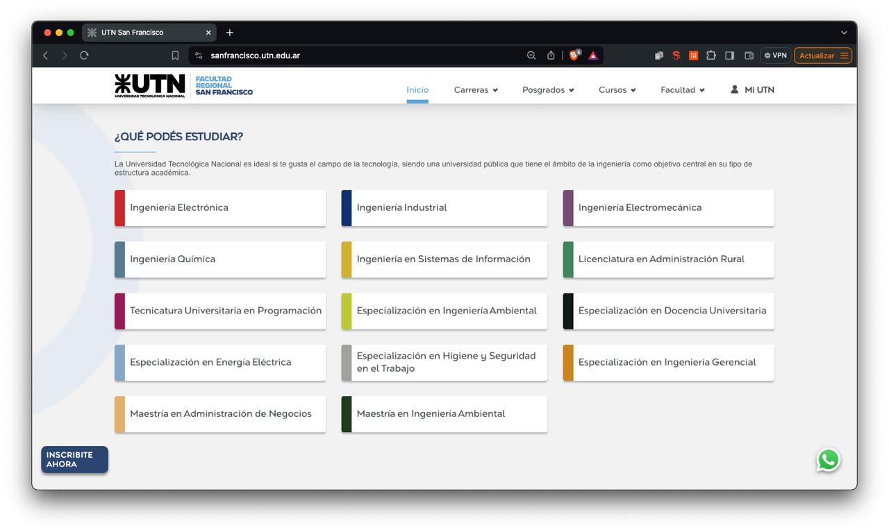The height and width of the screenshot is (532, 889).
Task: Open Maestría en Ingeniería Ambiental card
Action: (x=444, y=414)
